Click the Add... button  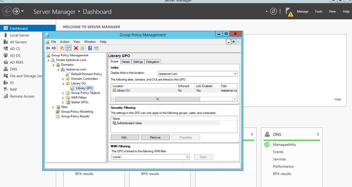125,137
